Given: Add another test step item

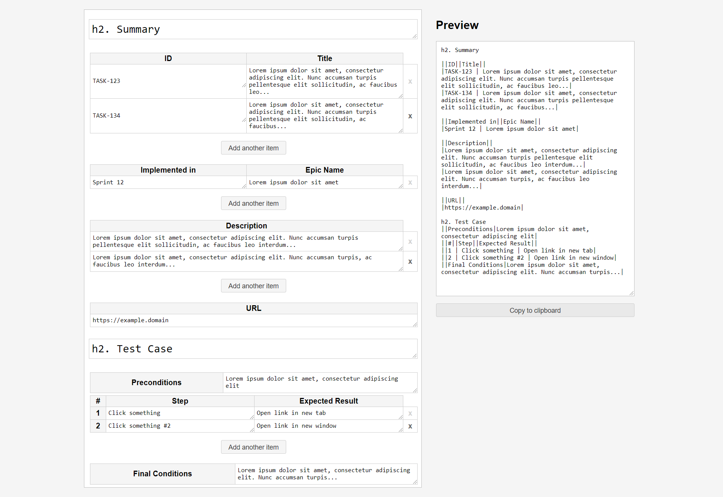Looking at the screenshot, I should 253,447.
